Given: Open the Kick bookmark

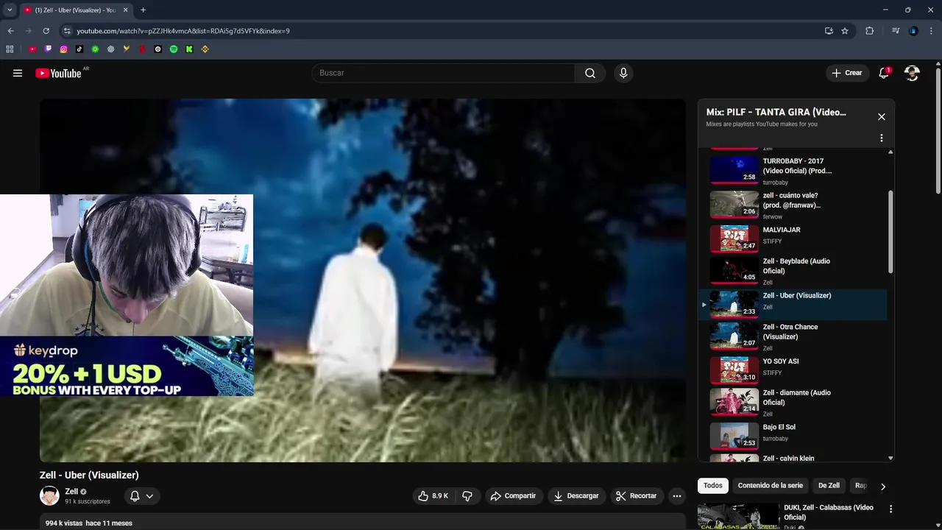Looking at the screenshot, I should (189, 49).
